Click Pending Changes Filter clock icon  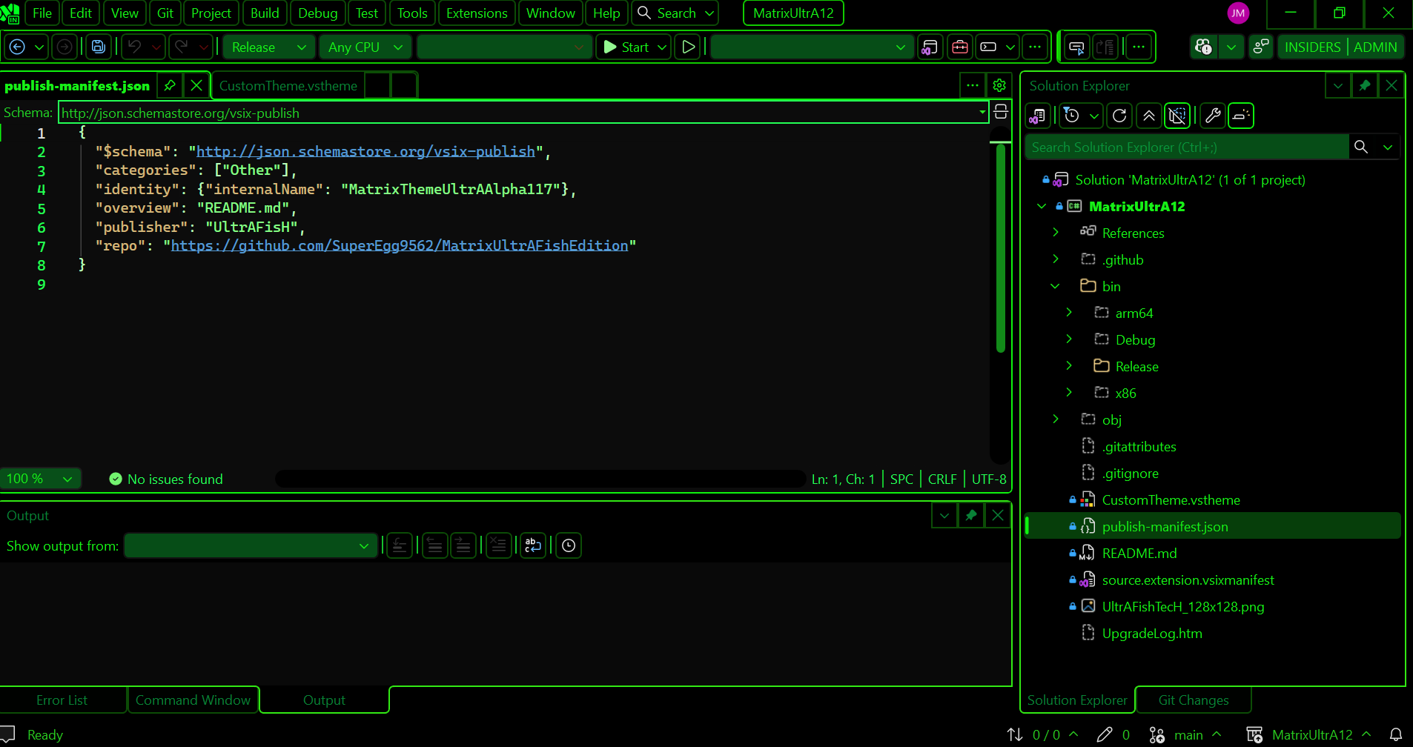pos(1072,116)
